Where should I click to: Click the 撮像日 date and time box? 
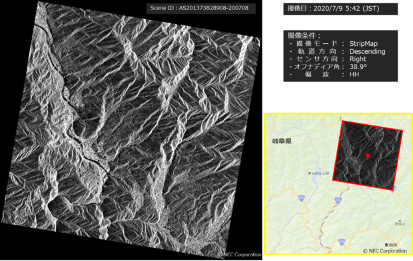[x=340, y=9]
